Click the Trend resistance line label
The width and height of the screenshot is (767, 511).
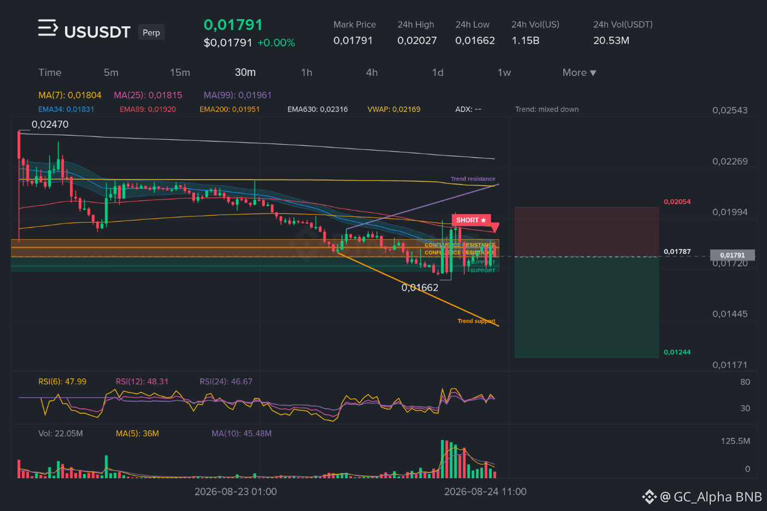click(x=473, y=179)
